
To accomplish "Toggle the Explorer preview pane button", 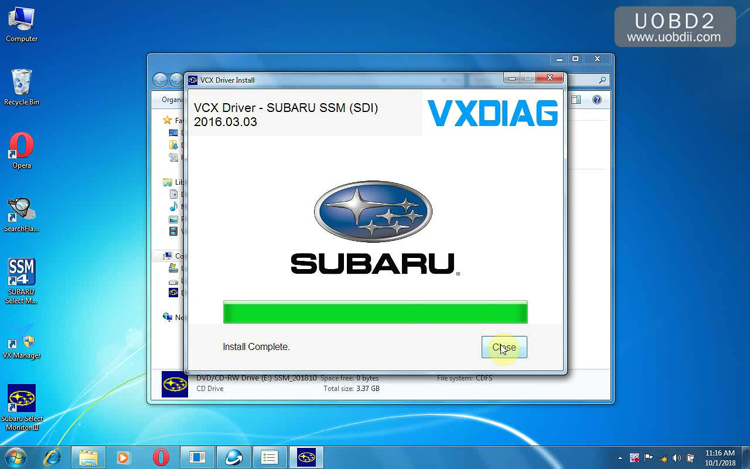I will (576, 100).
